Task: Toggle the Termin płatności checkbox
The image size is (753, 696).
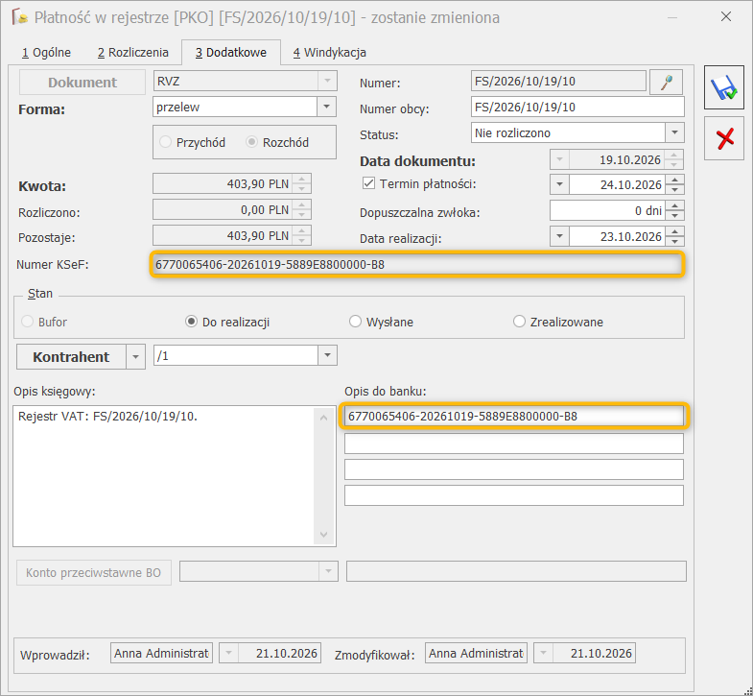Action: point(368,183)
